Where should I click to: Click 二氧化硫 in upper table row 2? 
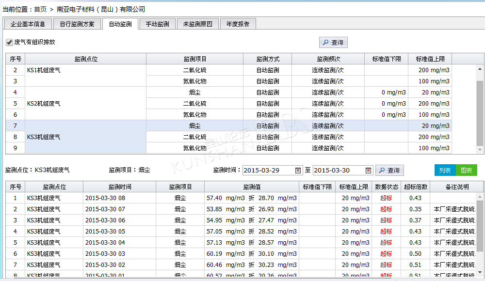195,70
